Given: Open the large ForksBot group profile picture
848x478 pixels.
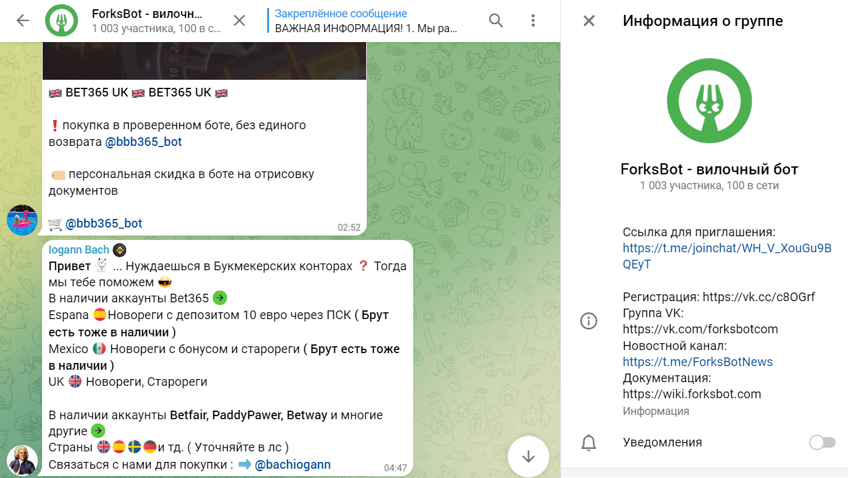Looking at the screenshot, I should (x=709, y=101).
